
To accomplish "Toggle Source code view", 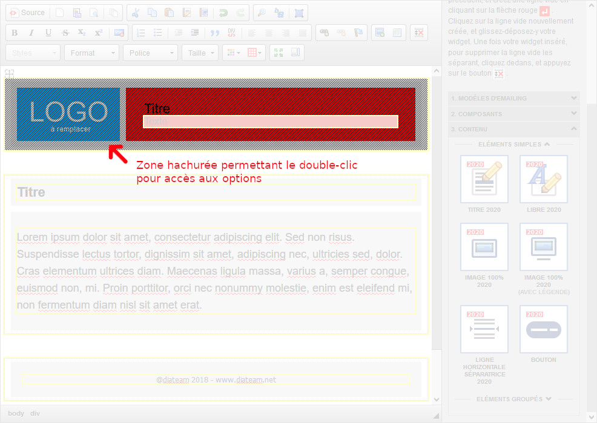I will pos(27,13).
